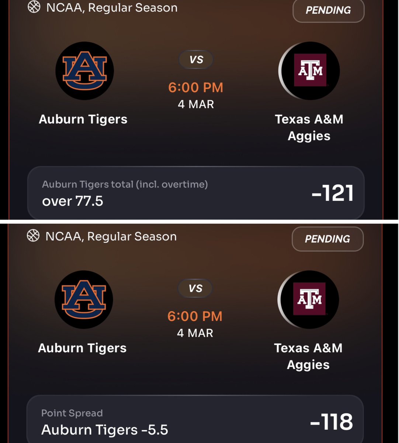Image resolution: width=399 pixels, height=443 pixels.
Task: Tap the Texas A&M logo in the top card
Action: [x=309, y=71]
